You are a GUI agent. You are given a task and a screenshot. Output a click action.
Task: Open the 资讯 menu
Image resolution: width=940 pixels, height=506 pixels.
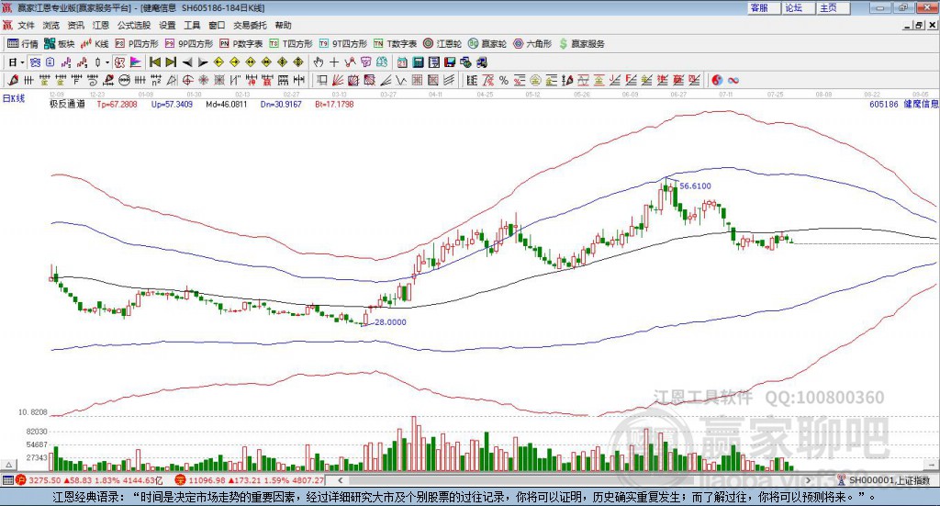pos(75,25)
